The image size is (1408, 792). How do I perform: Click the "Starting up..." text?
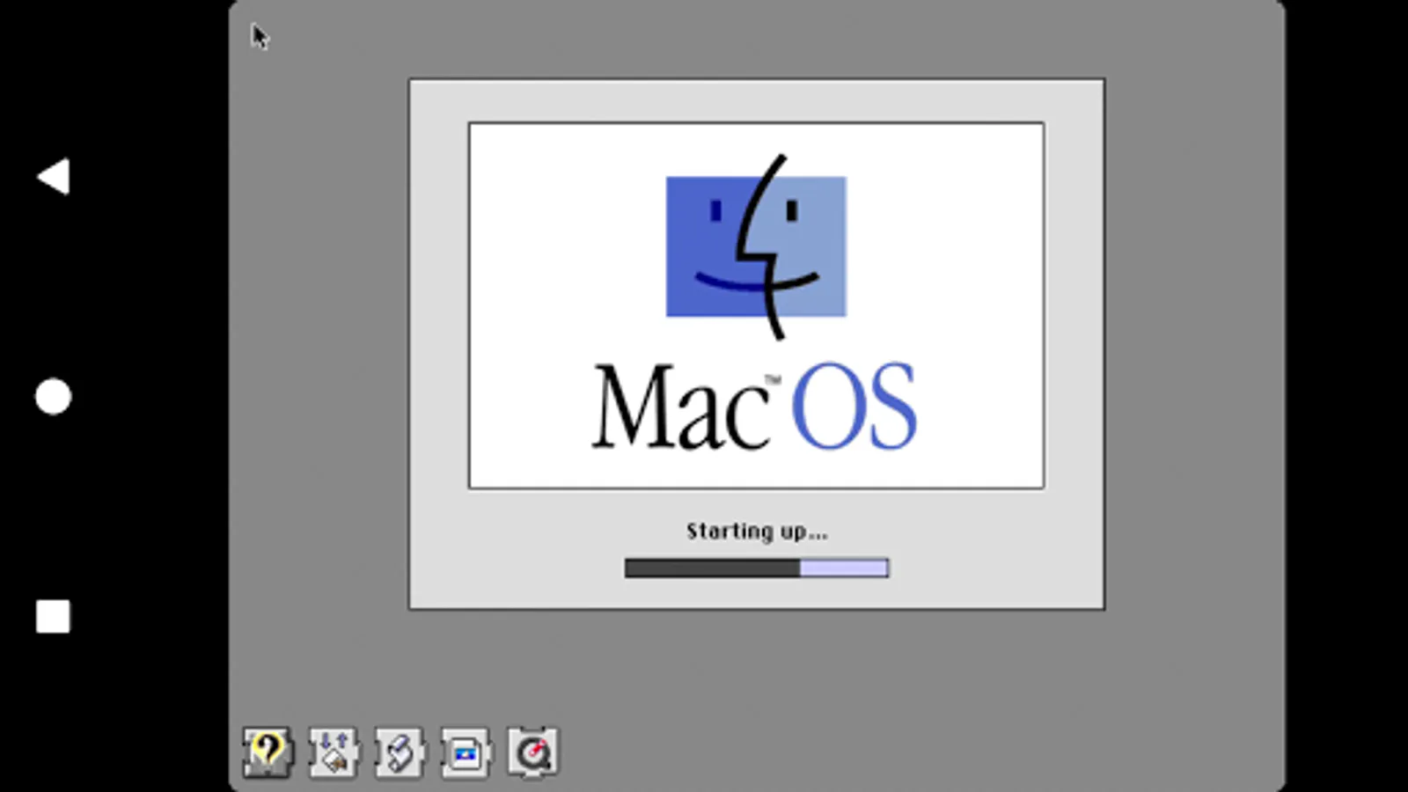pyautogui.click(x=757, y=532)
